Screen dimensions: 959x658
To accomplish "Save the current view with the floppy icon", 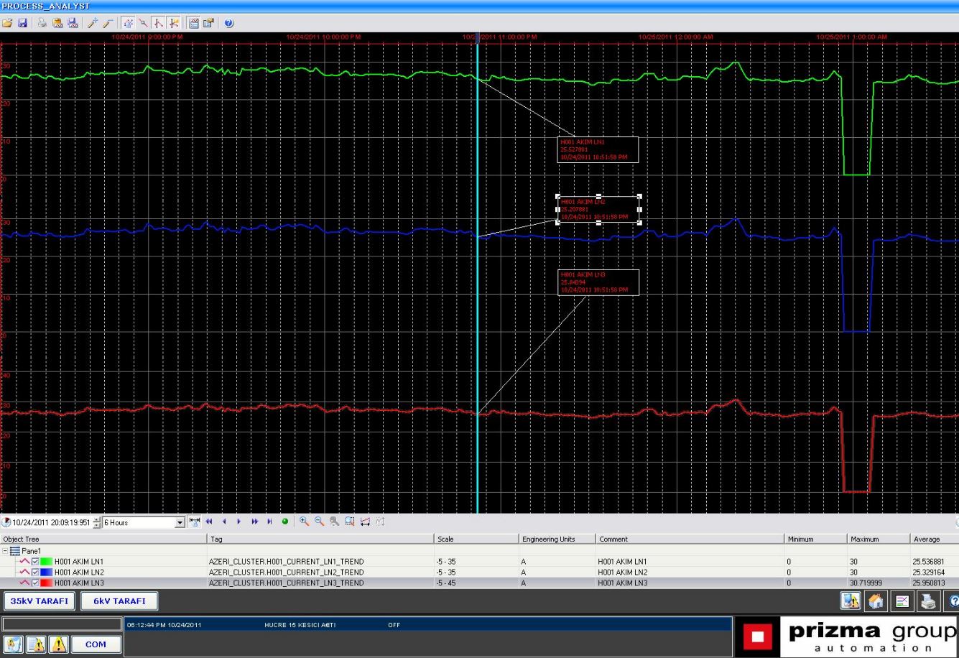I will coord(22,23).
